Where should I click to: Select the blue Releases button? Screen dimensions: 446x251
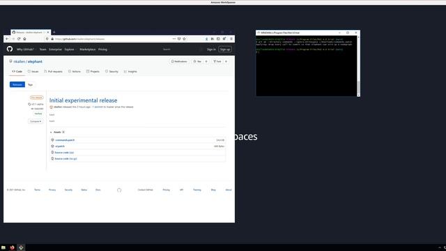click(17, 84)
